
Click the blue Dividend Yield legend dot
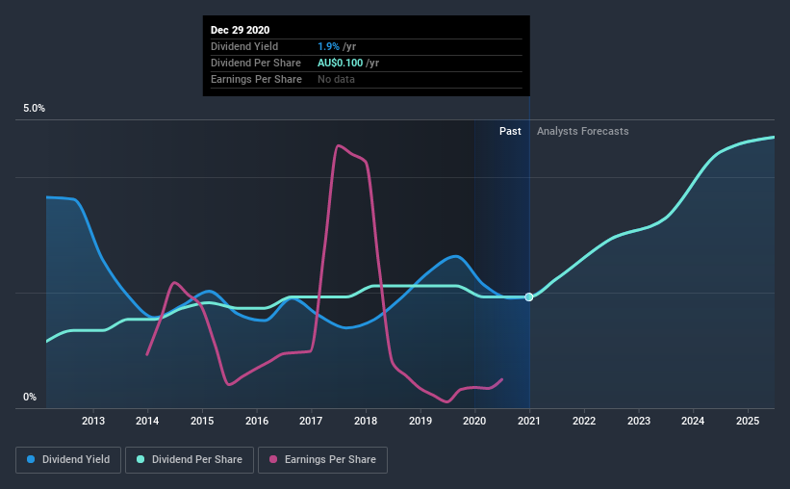click(31, 459)
